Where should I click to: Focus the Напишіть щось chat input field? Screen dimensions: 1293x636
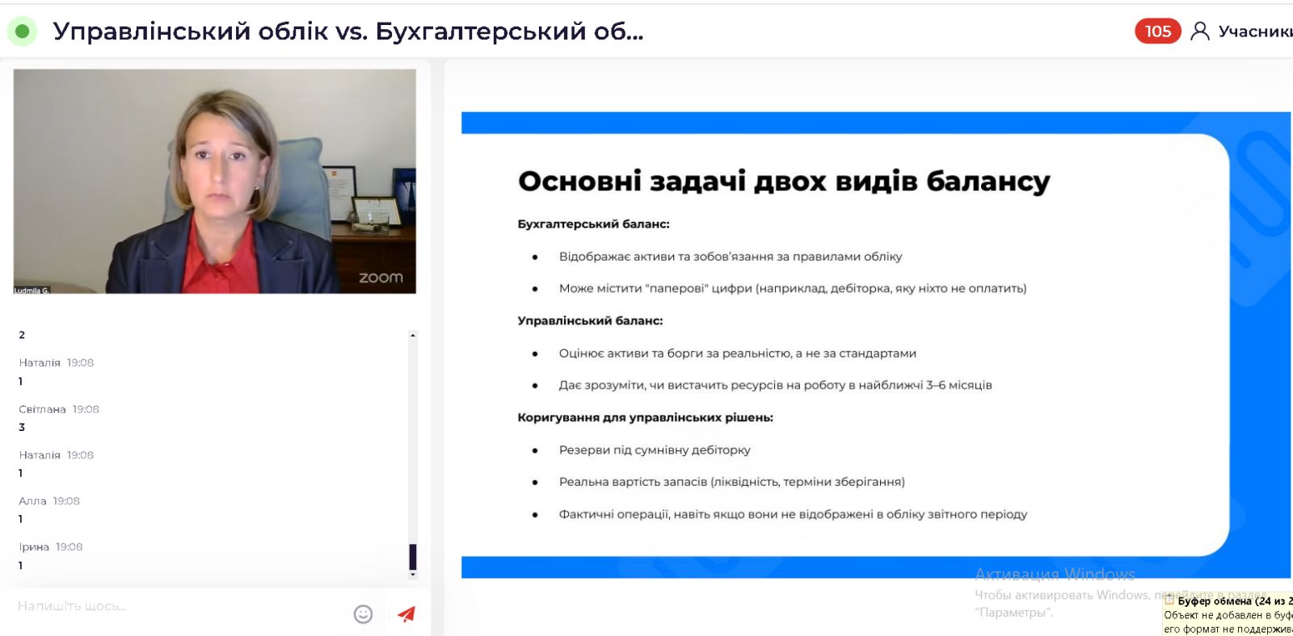[178, 606]
